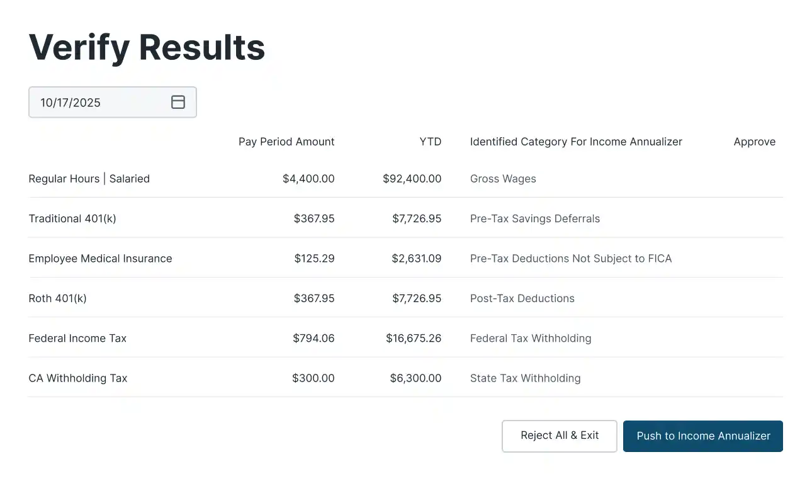Click the $794.06 pay period amount

tap(313, 338)
